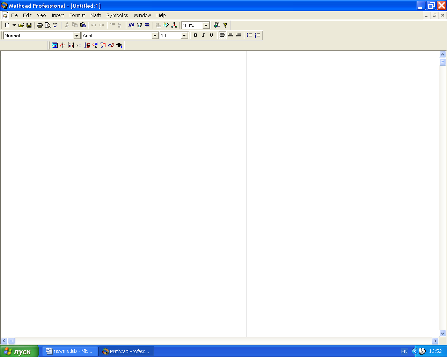Open an existing file

tap(21, 25)
